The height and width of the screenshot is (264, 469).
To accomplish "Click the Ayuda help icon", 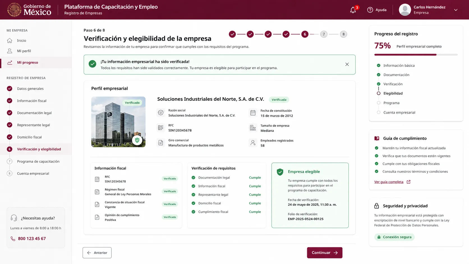I will (370, 10).
